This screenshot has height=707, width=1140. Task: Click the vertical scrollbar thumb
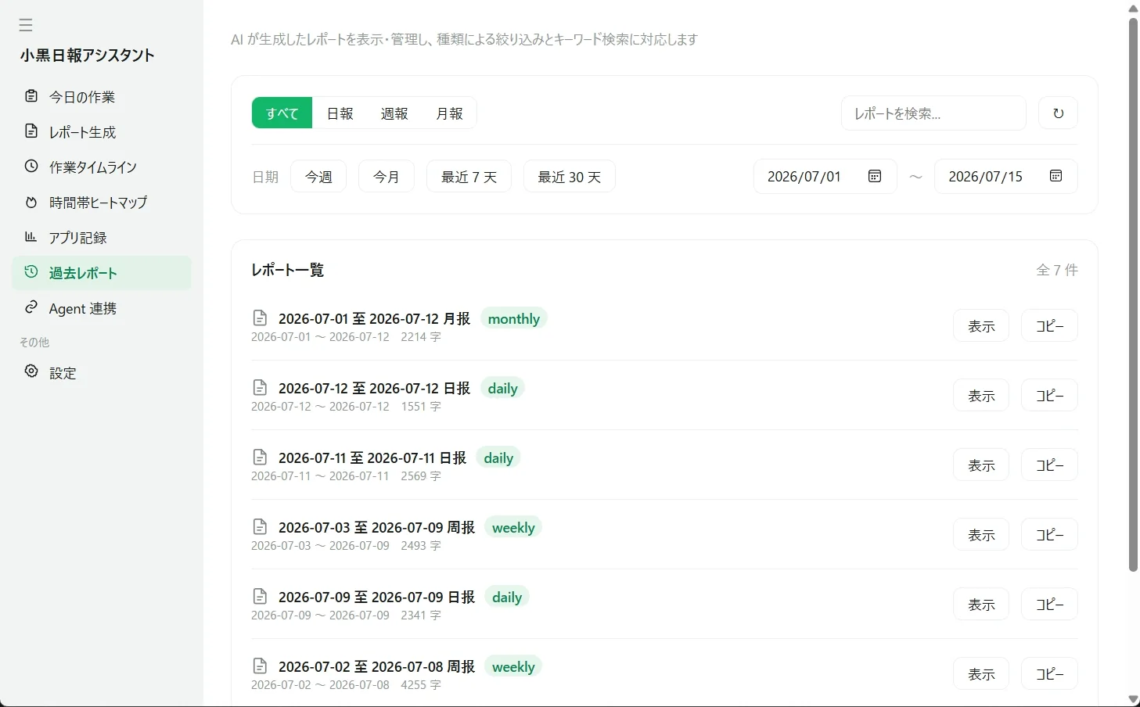click(x=1133, y=295)
